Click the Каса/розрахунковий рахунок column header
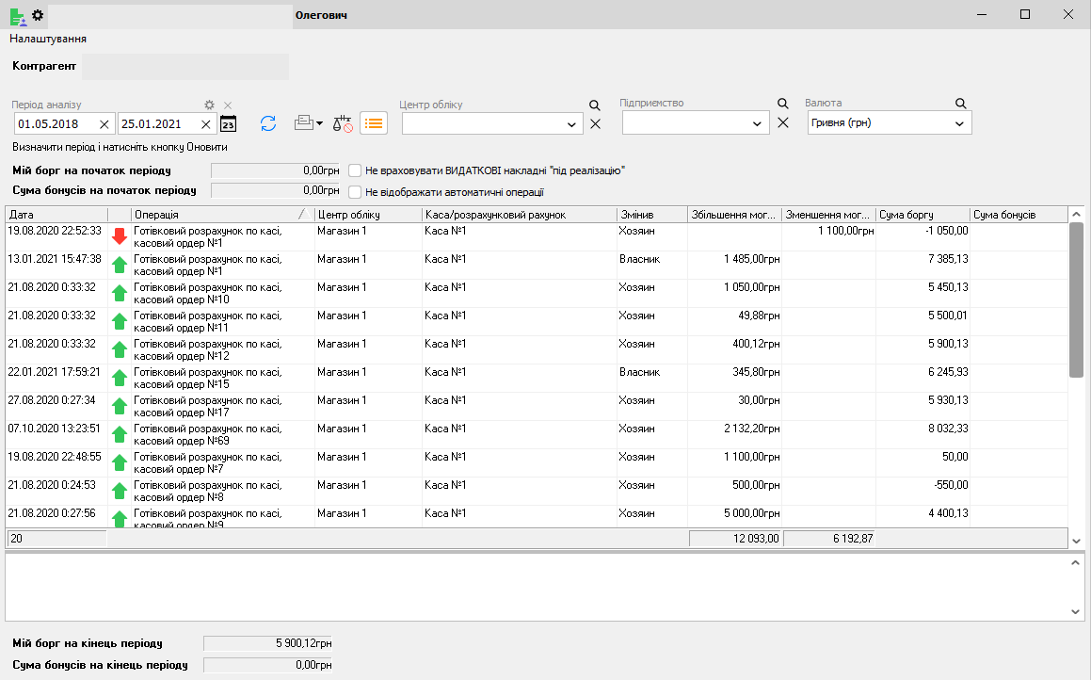 [519, 215]
